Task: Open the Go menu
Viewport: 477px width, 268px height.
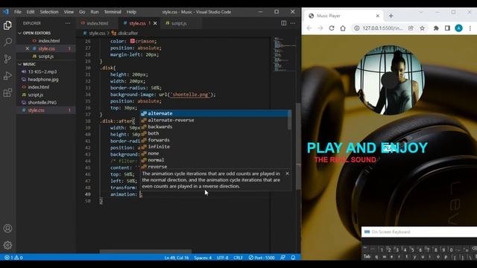Action: 82,12
